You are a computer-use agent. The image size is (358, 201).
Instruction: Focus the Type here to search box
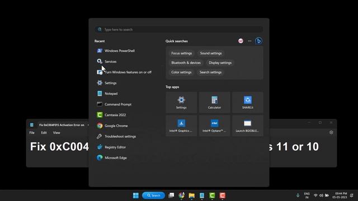[179, 30]
